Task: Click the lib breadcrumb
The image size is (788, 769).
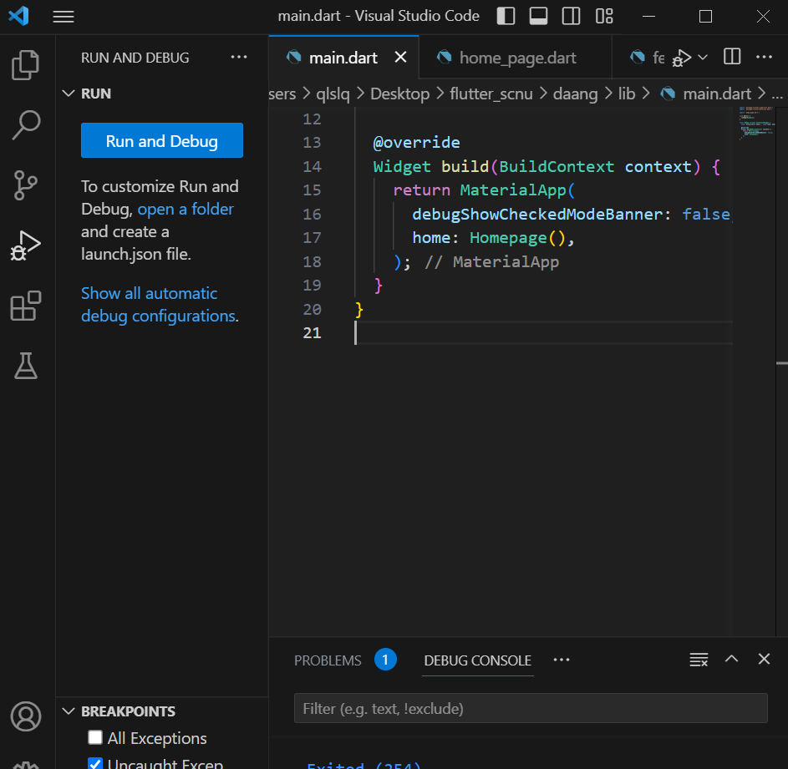Action: [627, 94]
